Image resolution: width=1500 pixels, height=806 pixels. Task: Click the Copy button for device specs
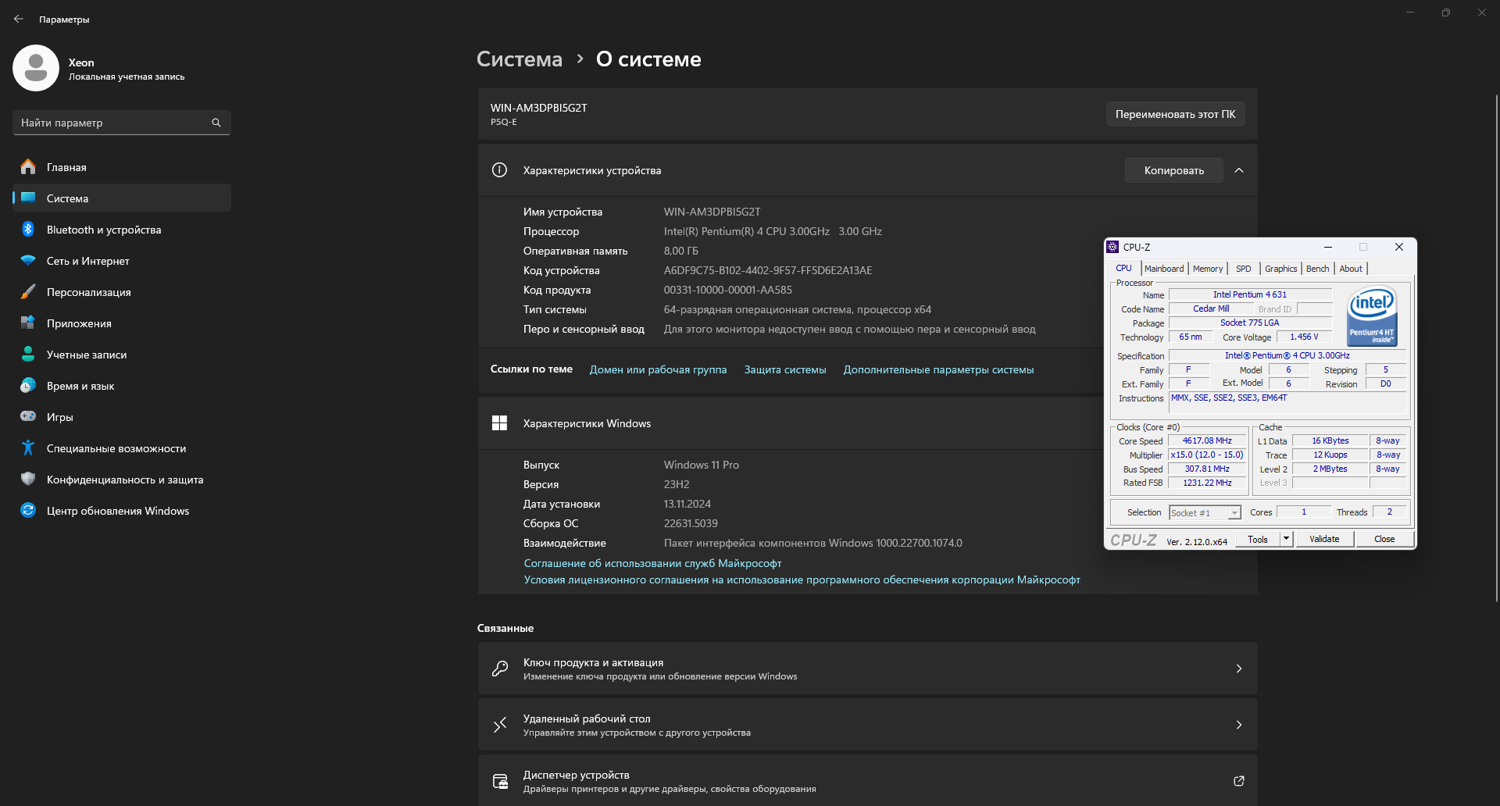[1173, 170]
